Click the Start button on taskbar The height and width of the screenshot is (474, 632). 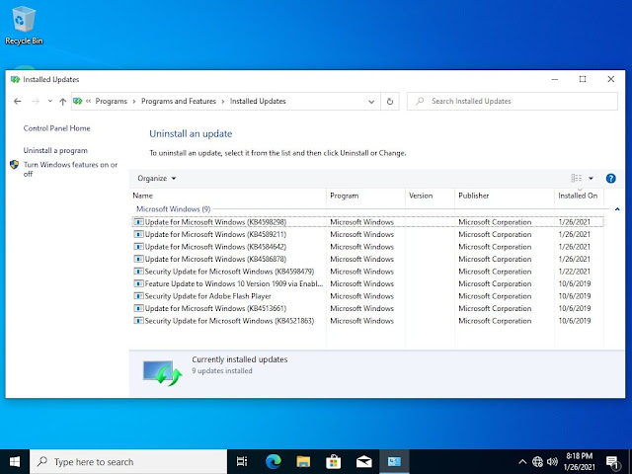click(x=15, y=461)
